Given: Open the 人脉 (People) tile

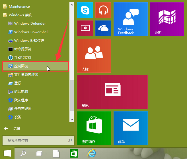Looking at the screenshot, I should tap(94, 56).
